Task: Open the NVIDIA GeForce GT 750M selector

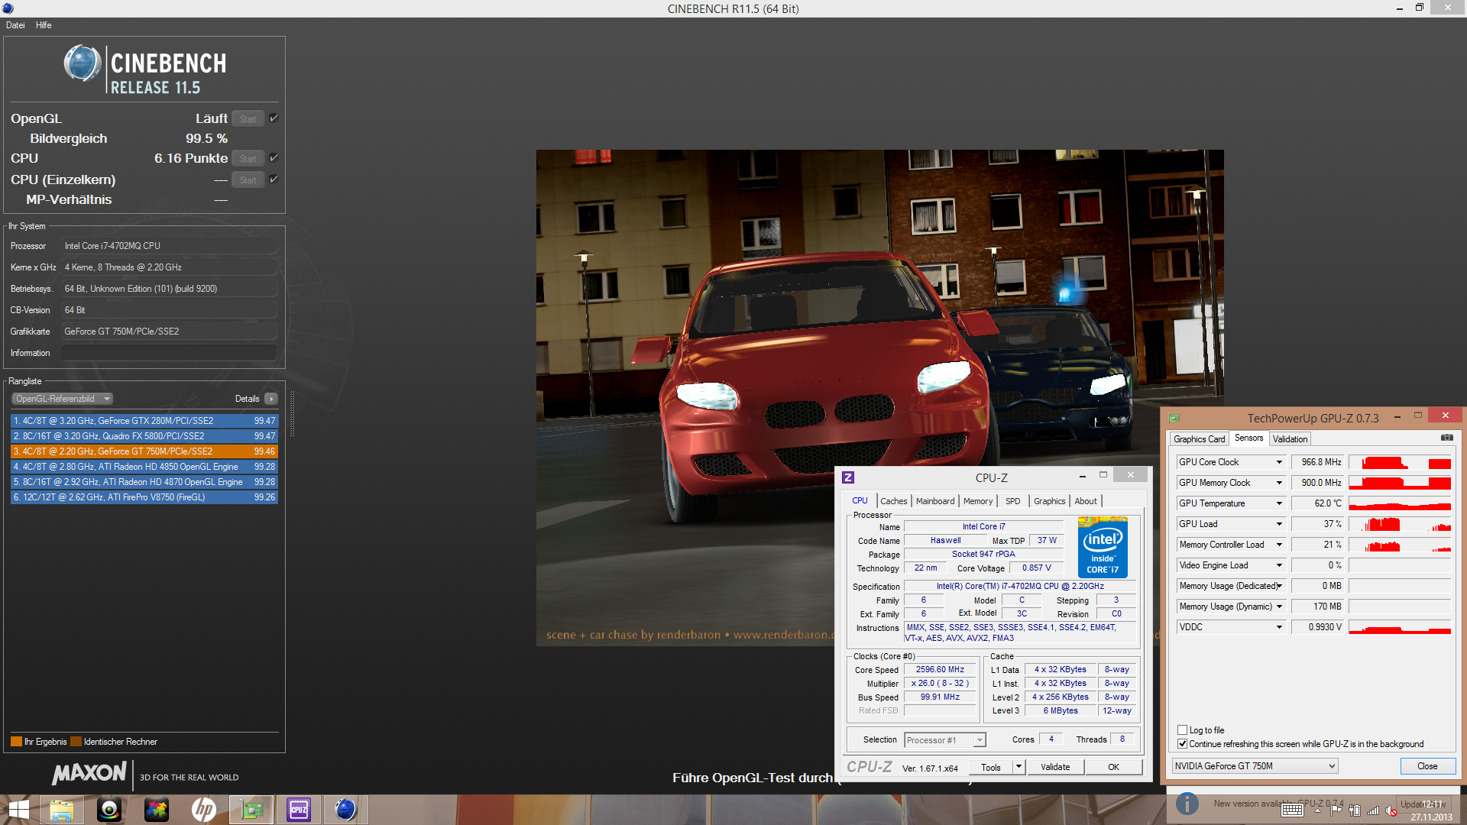Action: tap(1255, 766)
